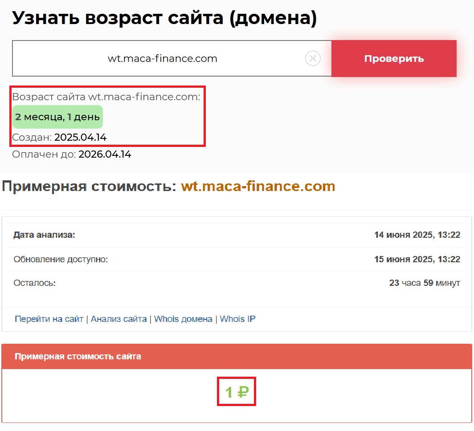This screenshot has width=474, height=431.
Task: Open the Перейти на сайт link
Action: pyautogui.click(x=49, y=319)
